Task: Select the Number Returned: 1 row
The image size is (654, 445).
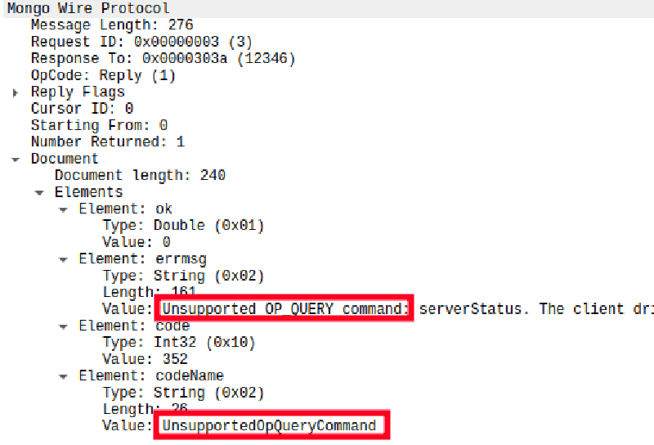Action: click(107, 142)
